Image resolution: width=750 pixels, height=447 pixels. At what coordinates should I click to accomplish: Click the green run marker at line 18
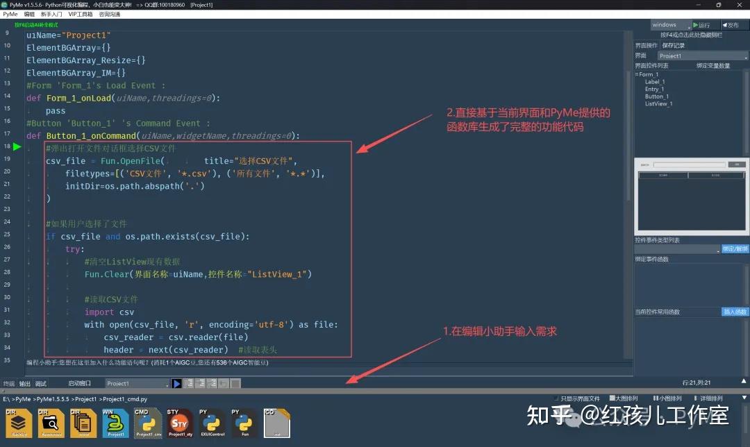point(17,146)
